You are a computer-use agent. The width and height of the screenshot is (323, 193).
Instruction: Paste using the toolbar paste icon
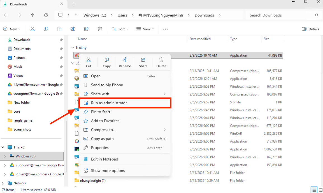coord(59,29)
